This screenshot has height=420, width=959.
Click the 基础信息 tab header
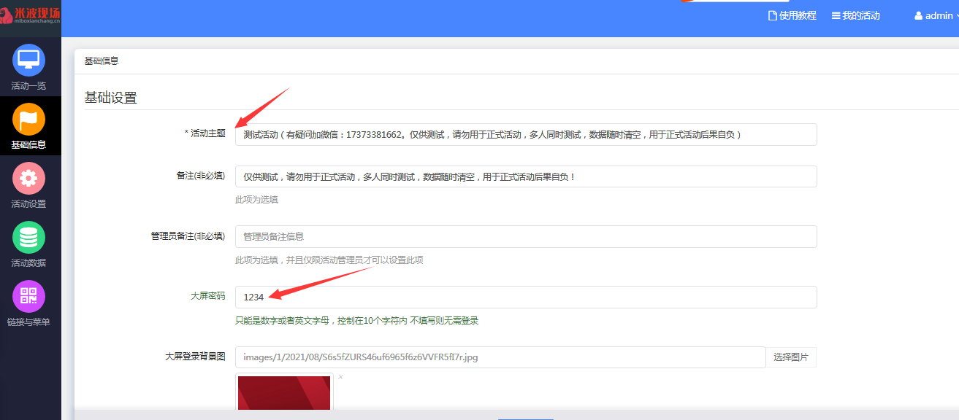point(102,61)
